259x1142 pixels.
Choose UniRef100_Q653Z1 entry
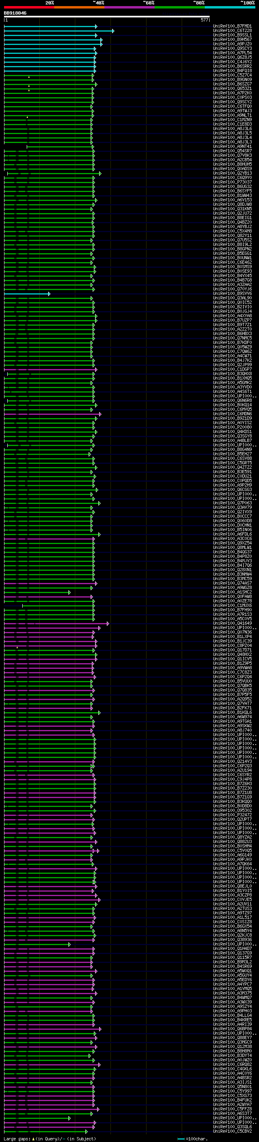coord(232,89)
